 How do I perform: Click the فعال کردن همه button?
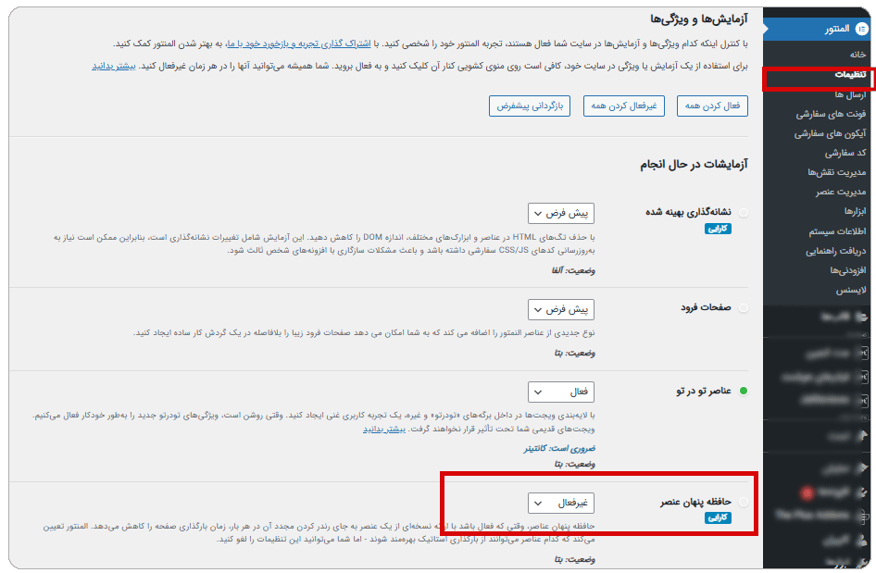click(x=712, y=106)
